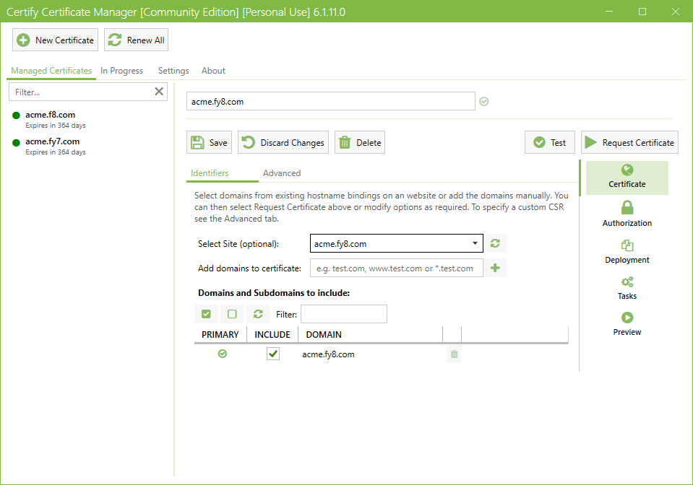Click the Test button
This screenshot has width=693, height=485.
pos(550,143)
